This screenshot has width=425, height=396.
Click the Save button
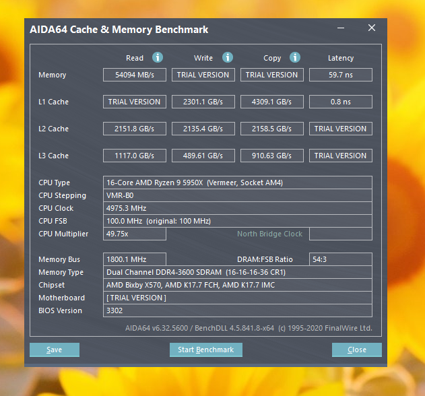coord(55,350)
